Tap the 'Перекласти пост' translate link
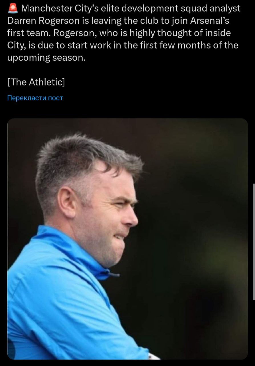Viewport: 255px width, 366px height. (x=35, y=98)
